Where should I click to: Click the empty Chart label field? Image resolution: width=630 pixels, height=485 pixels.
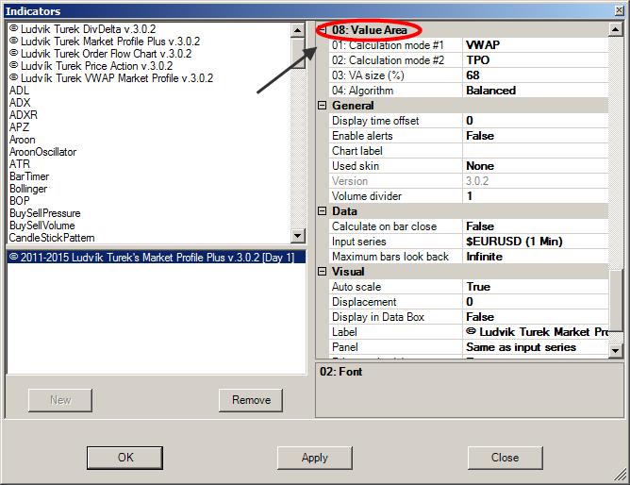pyautogui.click(x=536, y=151)
